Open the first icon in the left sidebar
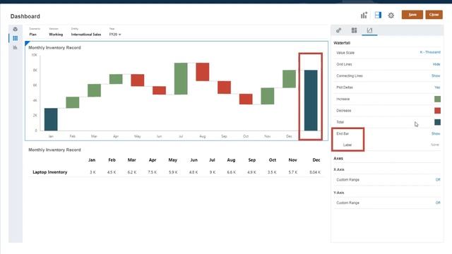This screenshot has height=254, width=452. click(16, 29)
